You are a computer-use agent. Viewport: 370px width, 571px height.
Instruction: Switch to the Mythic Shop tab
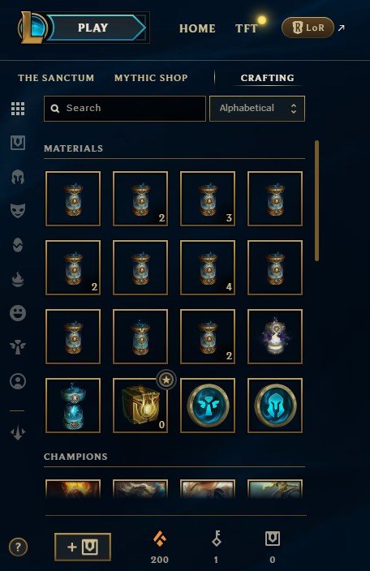coord(151,78)
